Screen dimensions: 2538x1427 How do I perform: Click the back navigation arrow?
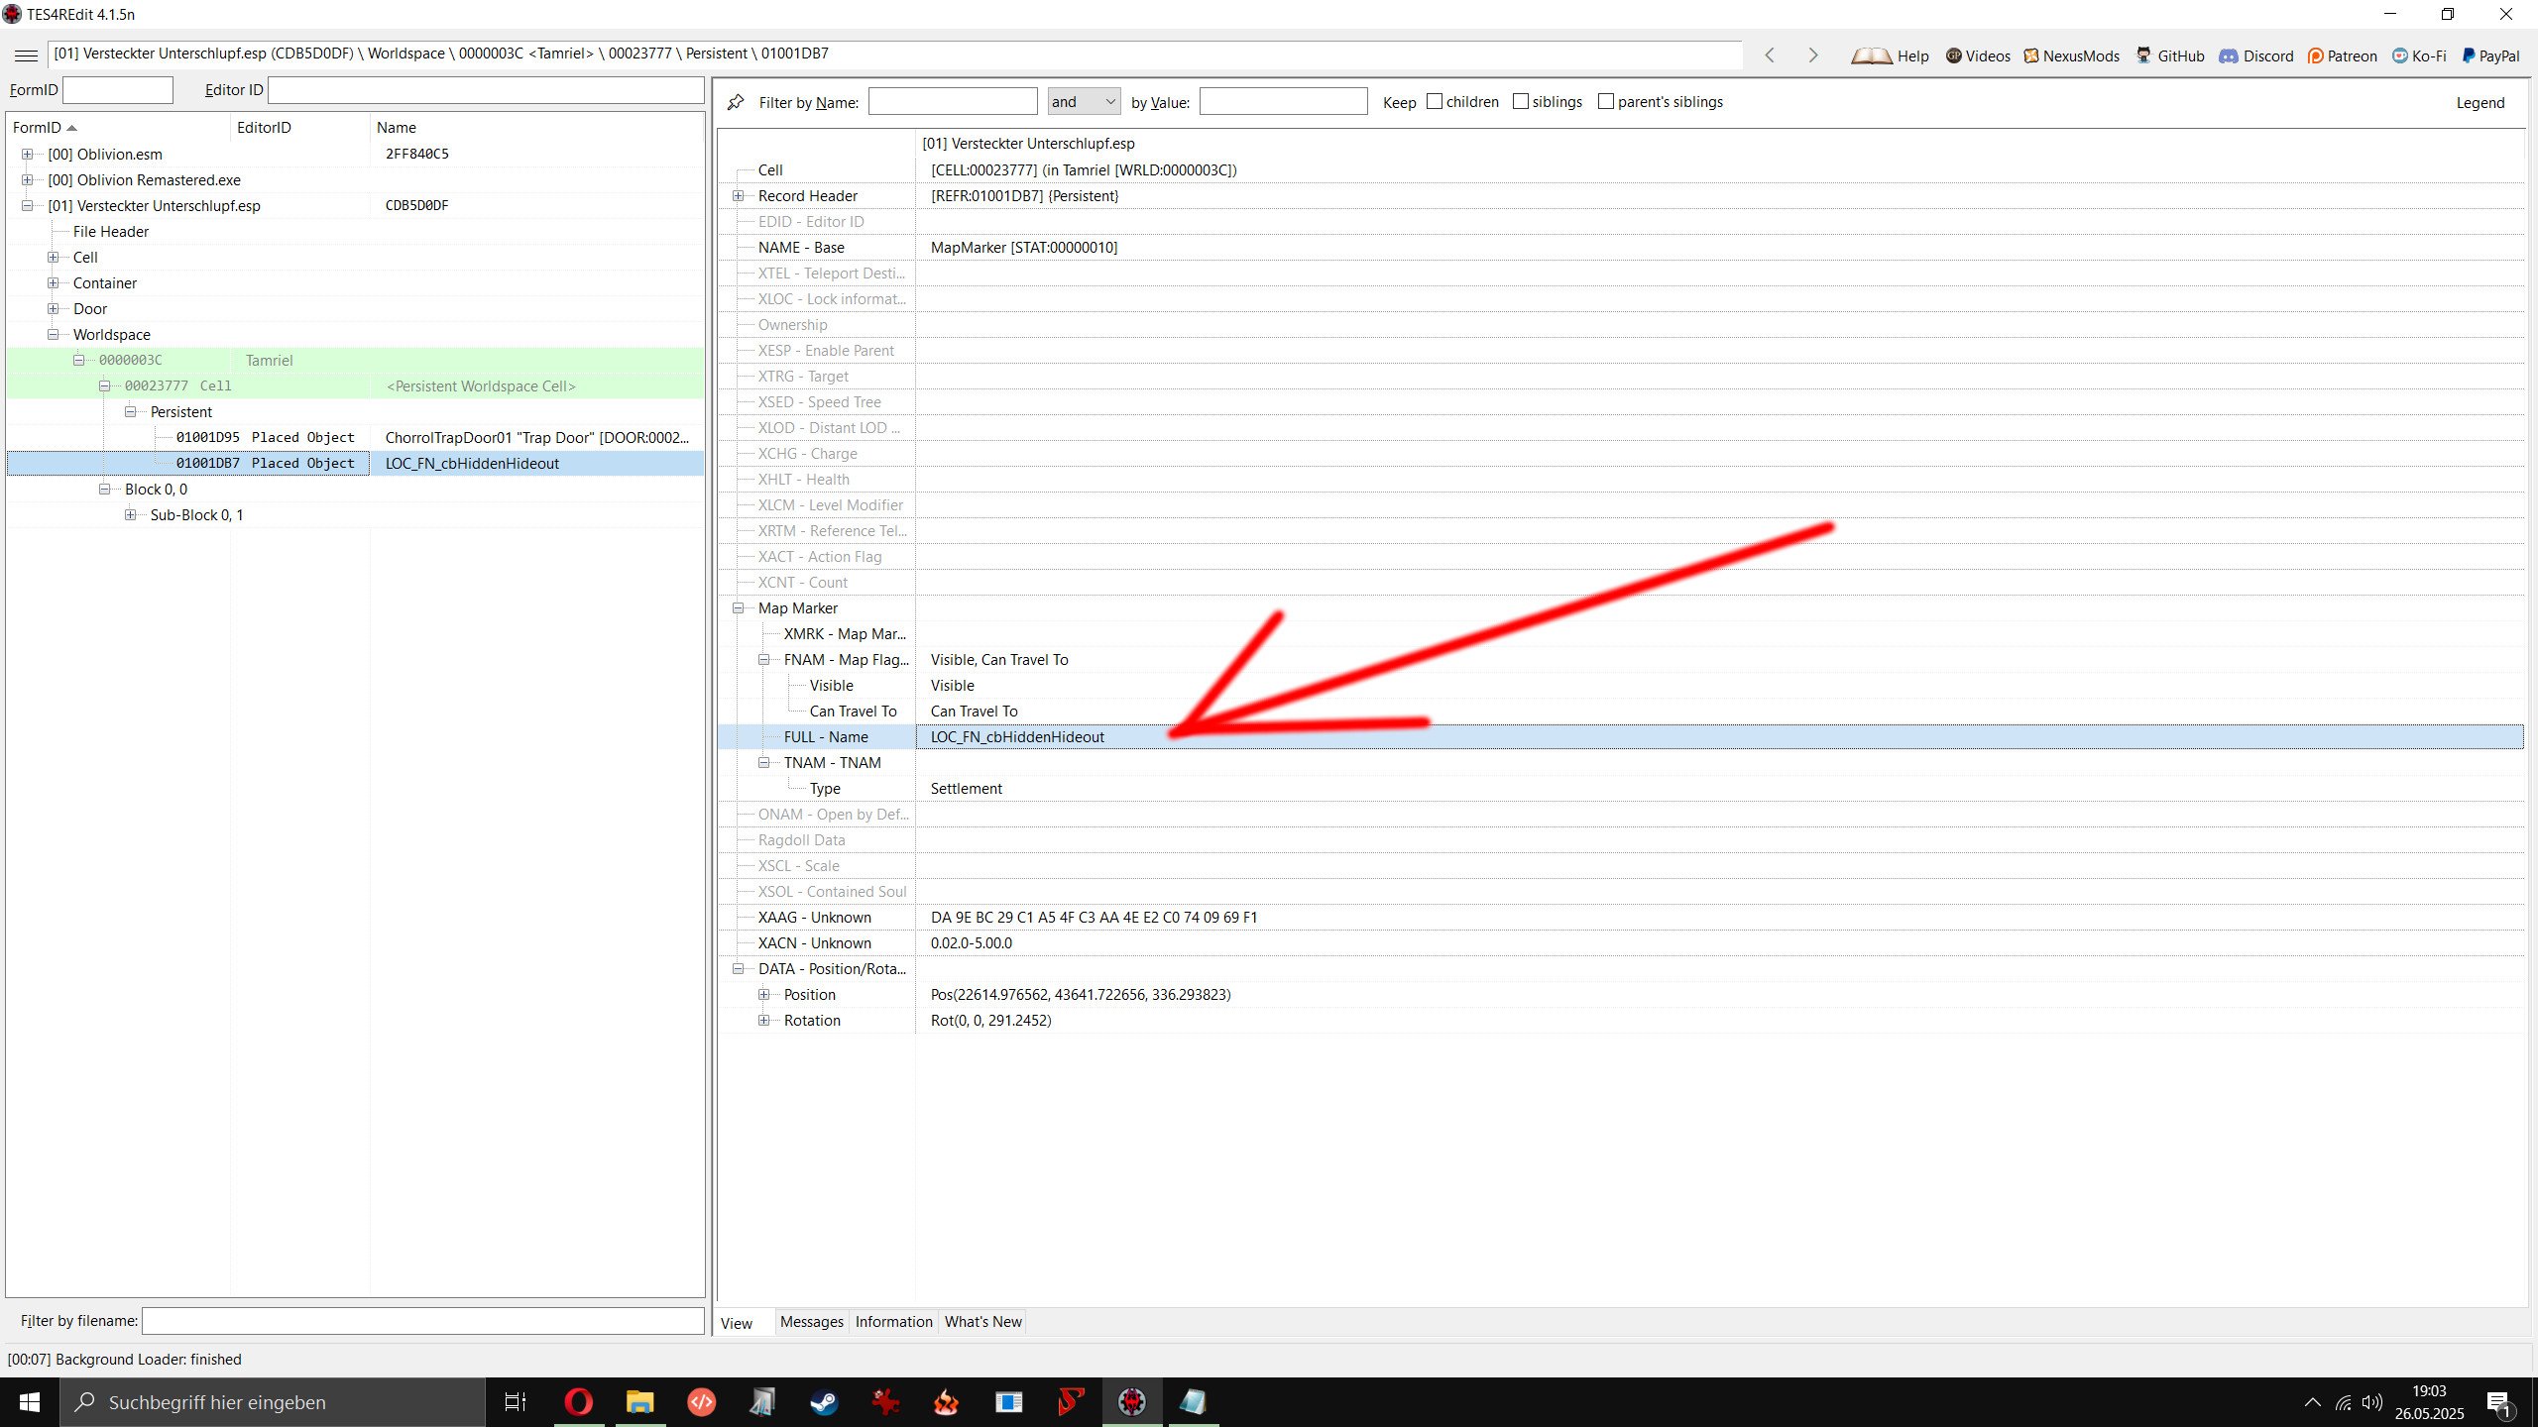pos(1770,55)
